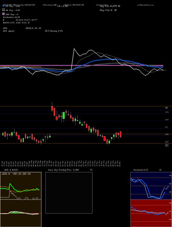Click the 'ADX: 0 +DY: 35 -DY: 35' readout

[16, 174]
